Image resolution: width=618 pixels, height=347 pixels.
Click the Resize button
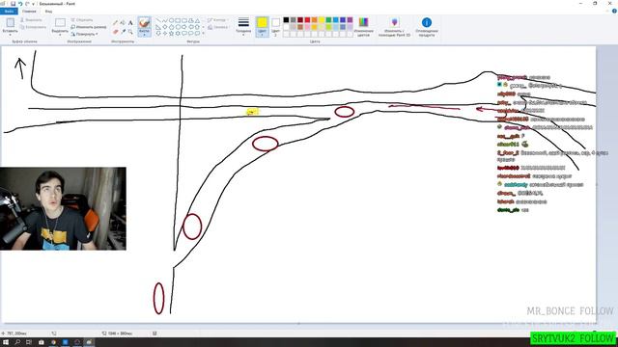coord(89,27)
